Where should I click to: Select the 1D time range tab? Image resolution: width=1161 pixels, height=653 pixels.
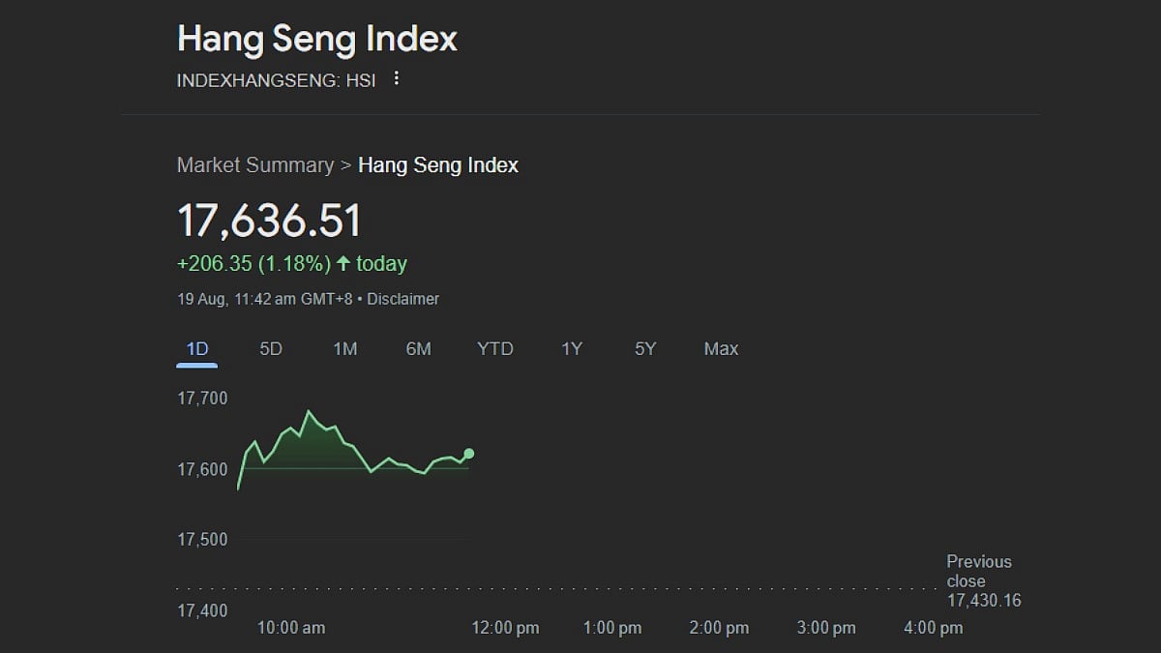point(196,349)
